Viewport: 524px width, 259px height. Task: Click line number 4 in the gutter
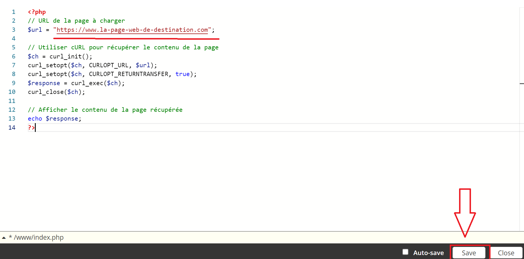coord(14,39)
